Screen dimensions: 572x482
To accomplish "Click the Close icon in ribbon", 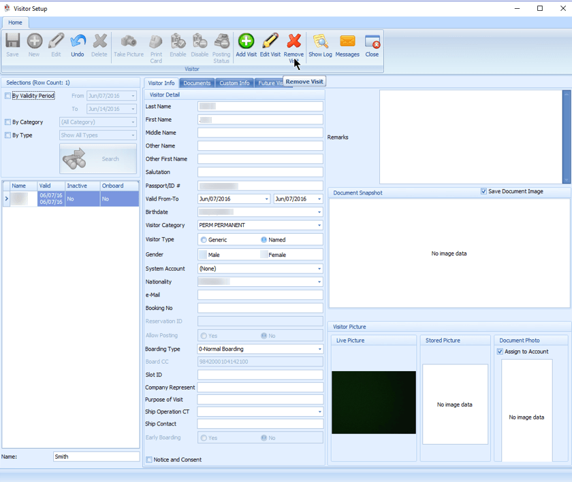I will [372, 45].
